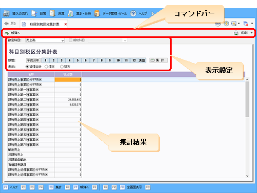Click the 名称 column header

click(x=31, y=74)
